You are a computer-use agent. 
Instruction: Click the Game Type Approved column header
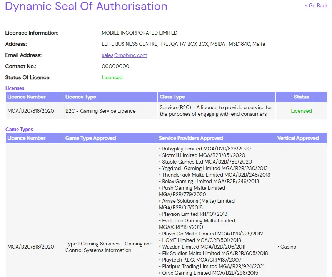pyautogui.click(x=90, y=138)
